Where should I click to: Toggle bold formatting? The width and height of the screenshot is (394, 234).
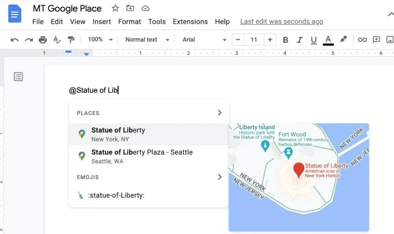pyautogui.click(x=285, y=39)
